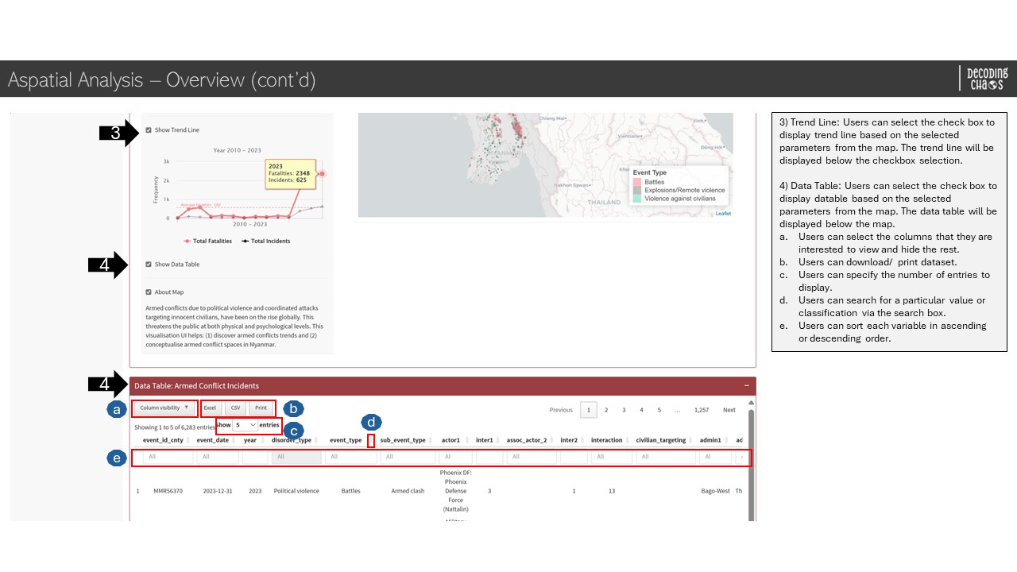
Task: Collapse the Data Table panel minus icon
Action: click(746, 385)
